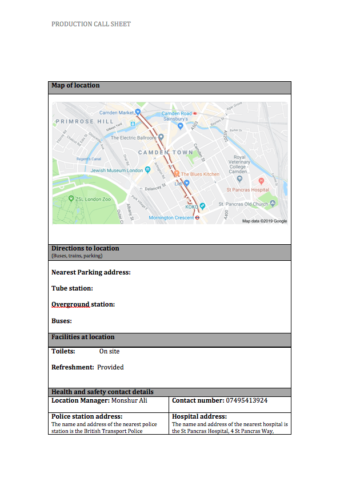340x481 pixels.
Task: Click the Toilets On site value
Action: click(109, 351)
